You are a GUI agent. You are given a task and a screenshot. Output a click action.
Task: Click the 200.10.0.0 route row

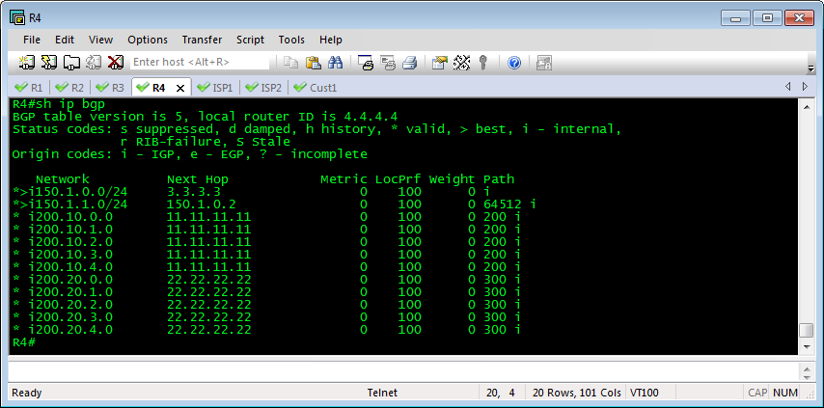pos(266,217)
